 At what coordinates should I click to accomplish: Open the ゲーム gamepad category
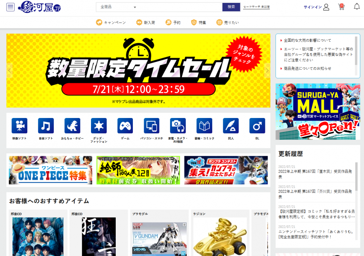125,126
